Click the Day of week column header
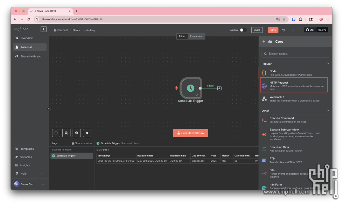 click(x=200, y=156)
